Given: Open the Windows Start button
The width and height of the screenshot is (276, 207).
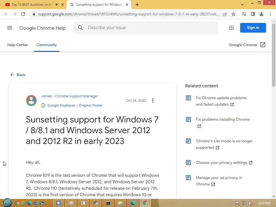Looking at the screenshot, I should pyautogui.click(x=7, y=203).
